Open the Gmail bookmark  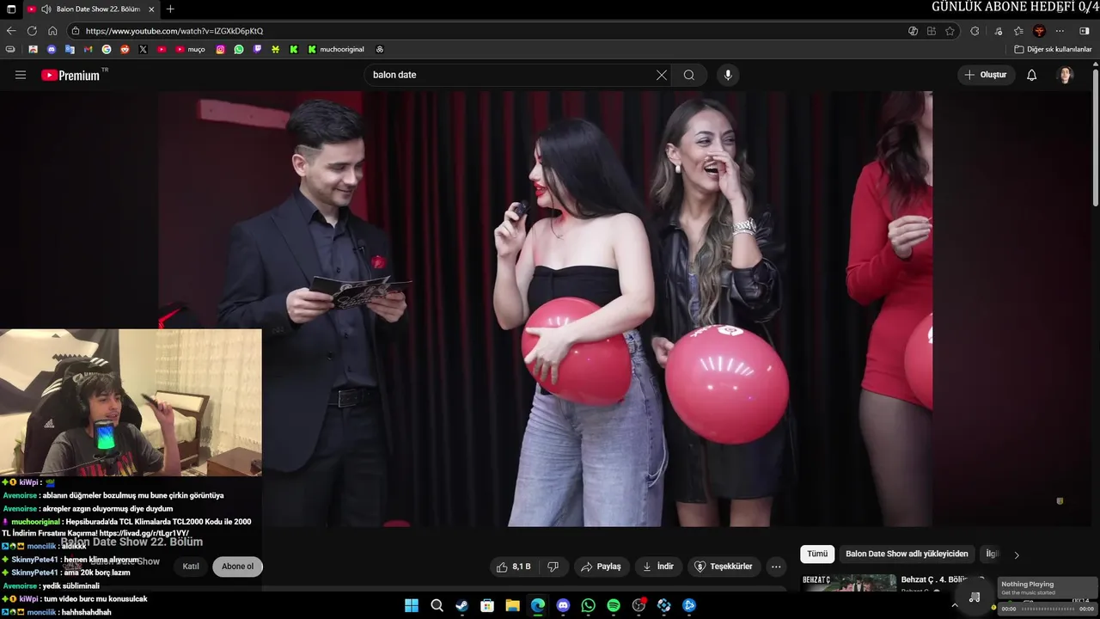pyautogui.click(x=88, y=50)
